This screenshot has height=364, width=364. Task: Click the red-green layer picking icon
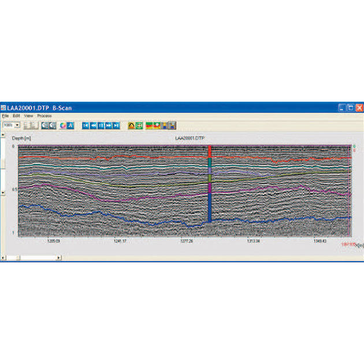(153, 125)
